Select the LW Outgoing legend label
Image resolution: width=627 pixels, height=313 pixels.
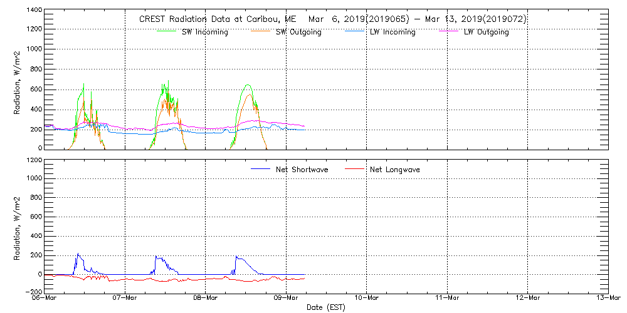(x=486, y=32)
